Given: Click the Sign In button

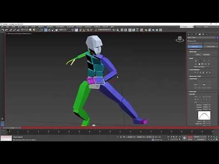Looking at the screenshot, I should tap(187, 27).
